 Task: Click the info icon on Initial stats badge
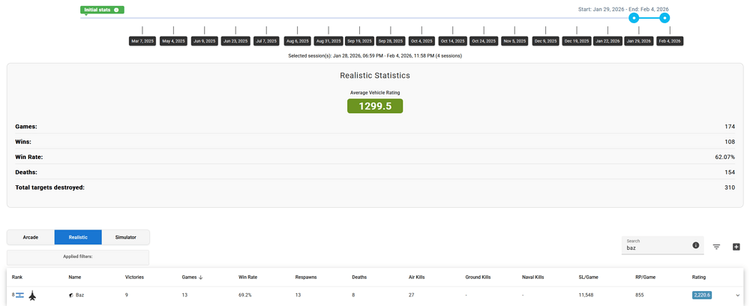coord(116,10)
